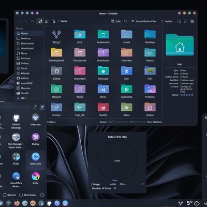Select the Plasma folder icon
Screen dimensions: 207x207
[56, 107]
